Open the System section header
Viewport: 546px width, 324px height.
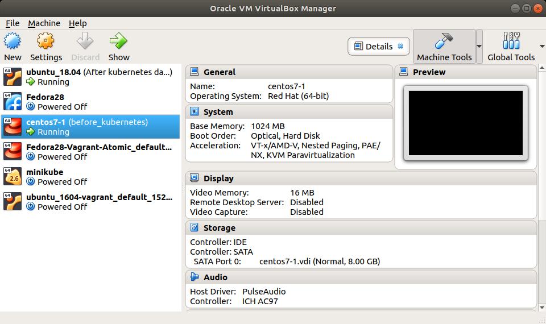point(289,112)
